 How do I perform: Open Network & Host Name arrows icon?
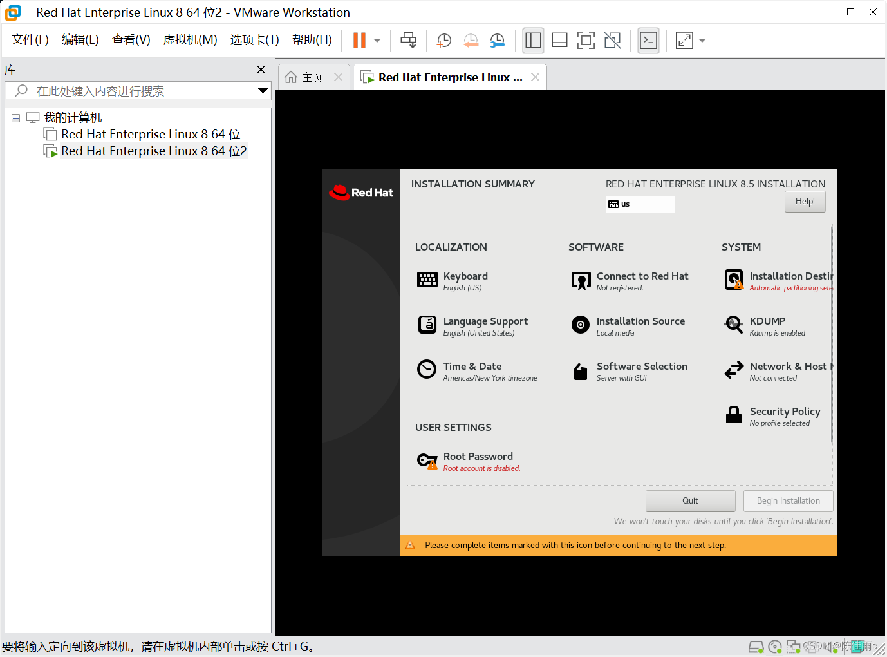coord(734,370)
